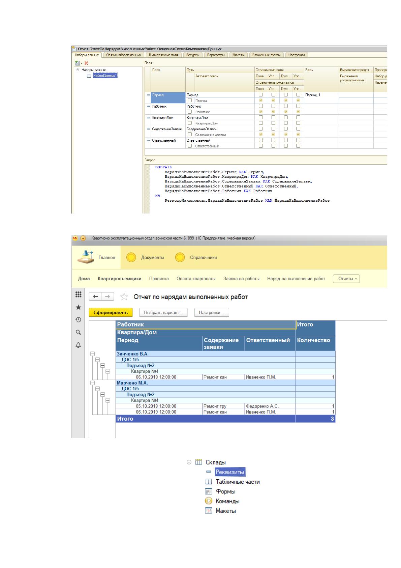Viewport: 401px width, 568px height.
Task: Add report to favorites star icon
Action: [124, 297]
